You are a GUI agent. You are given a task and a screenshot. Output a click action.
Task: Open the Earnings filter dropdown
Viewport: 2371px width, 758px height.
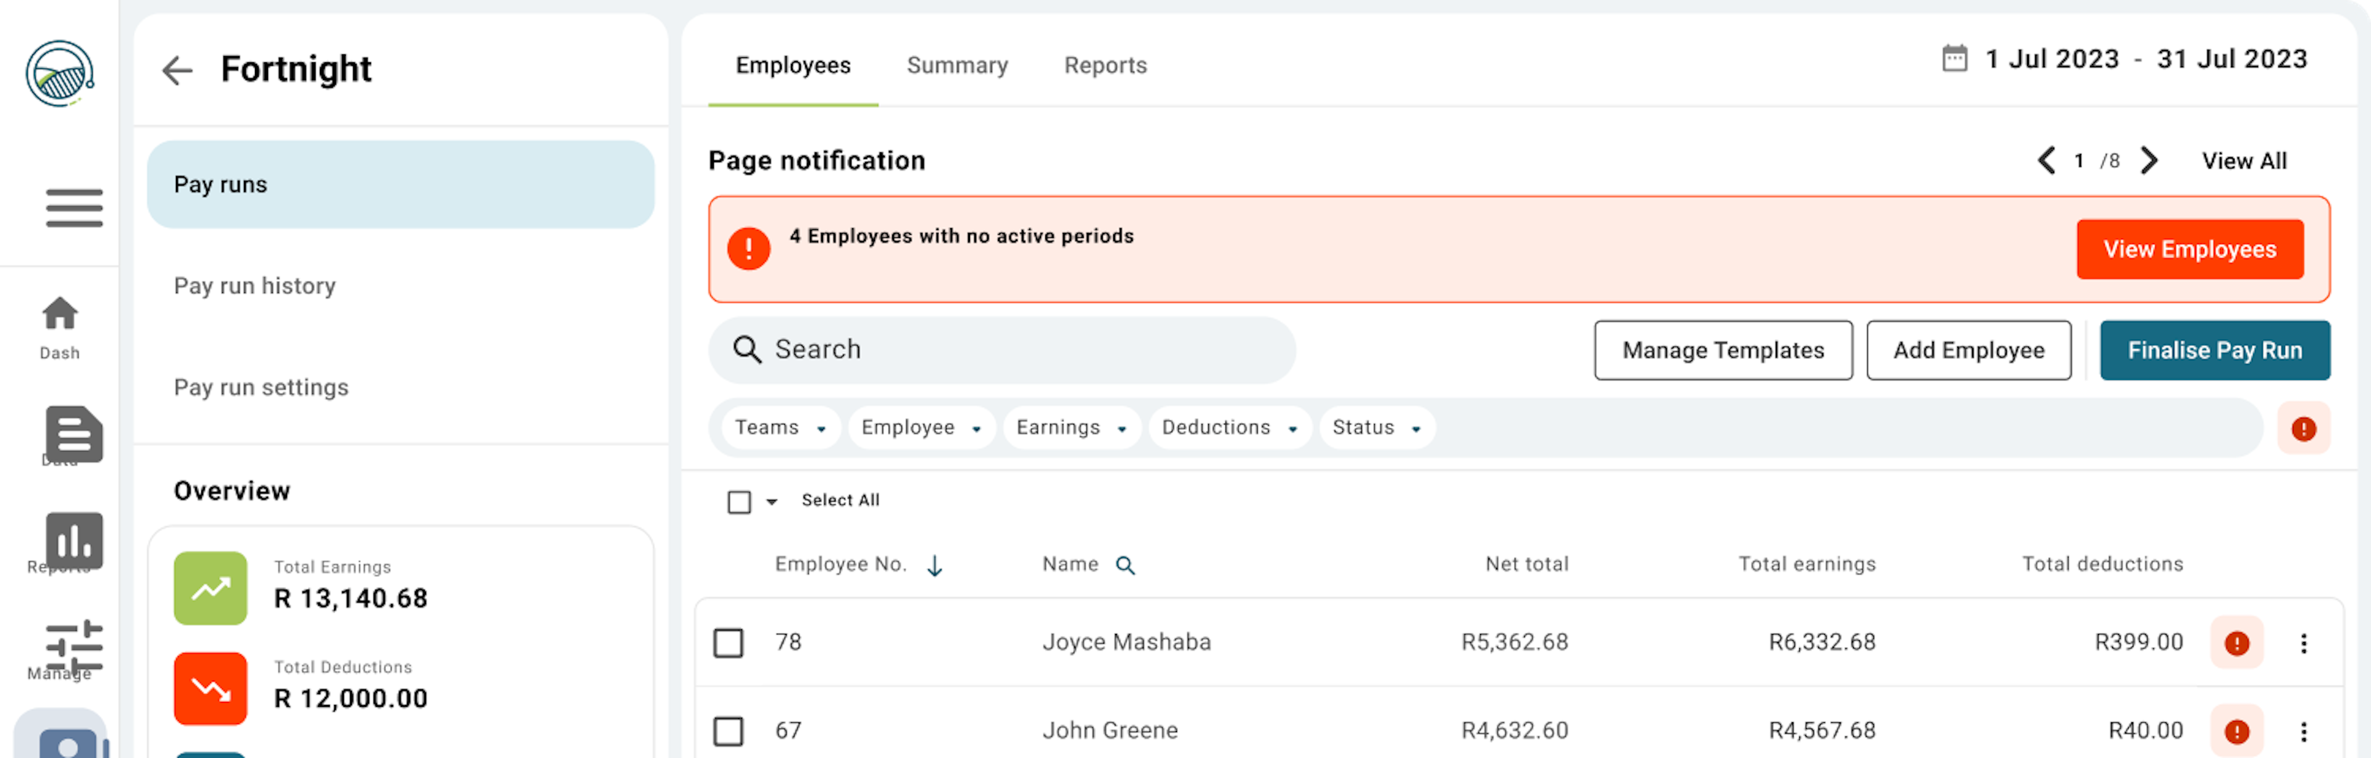click(1071, 428)
